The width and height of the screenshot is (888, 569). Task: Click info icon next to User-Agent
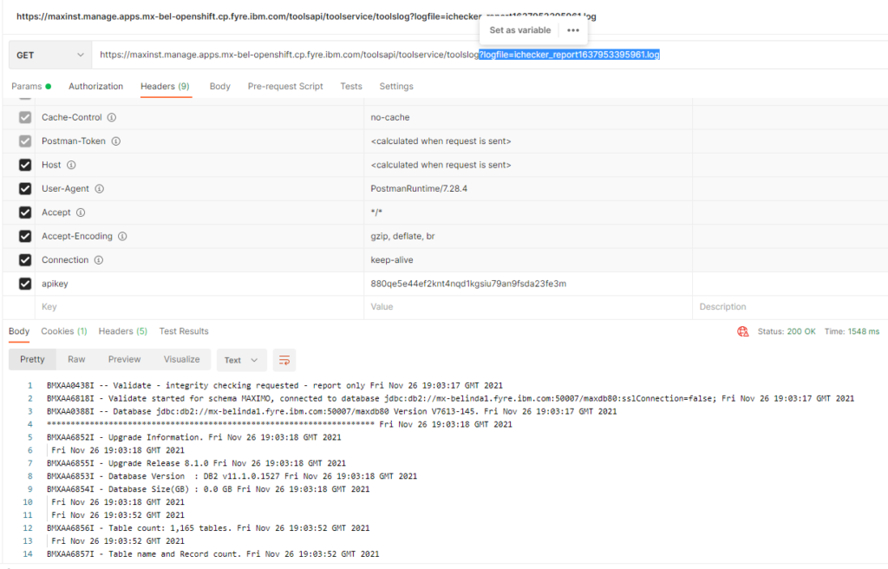point(99,189)
